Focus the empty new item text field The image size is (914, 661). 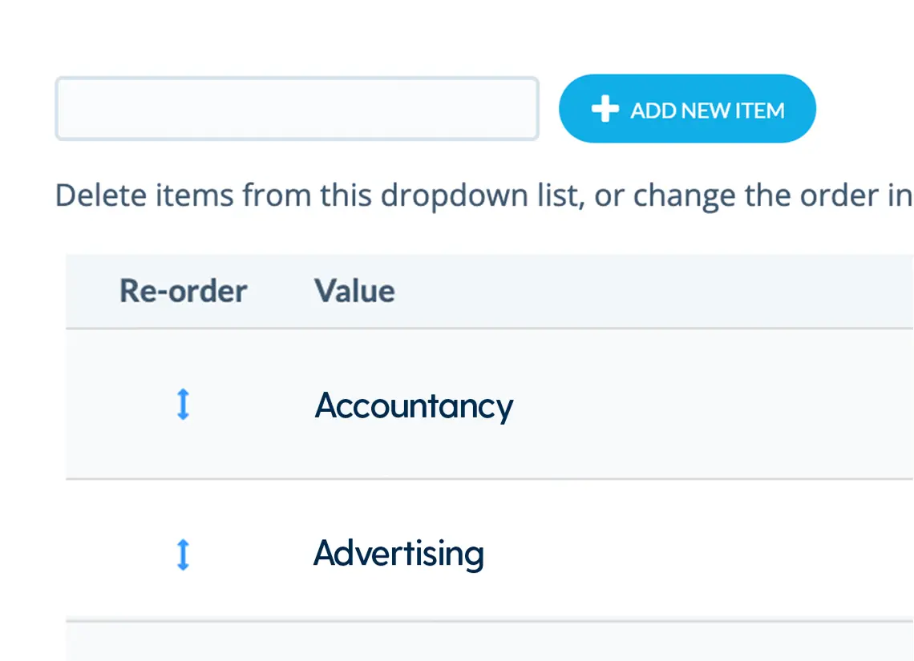297,109
